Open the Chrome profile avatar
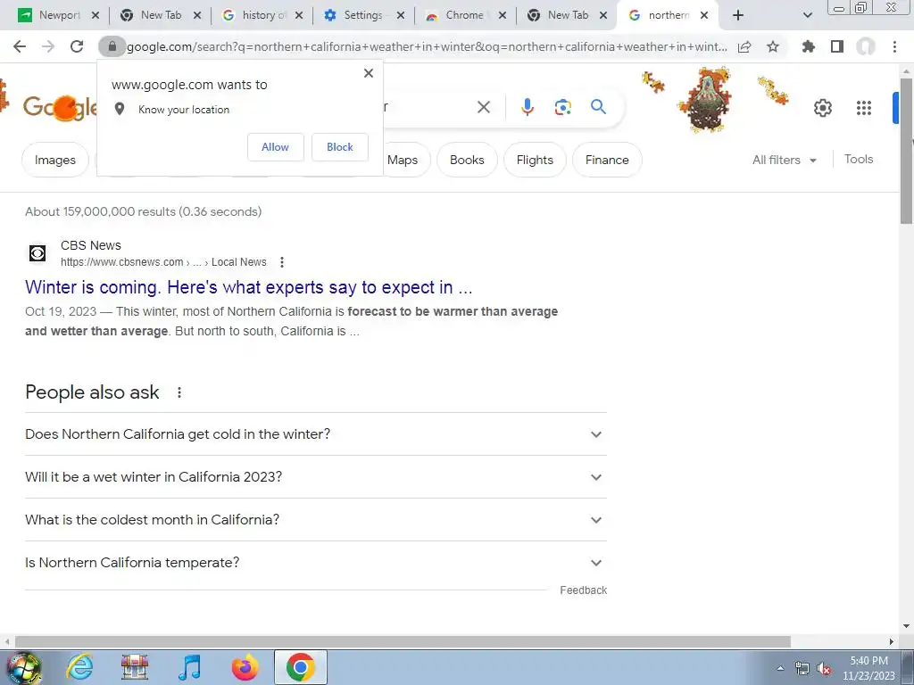914x685 pixels. point(866,46)
